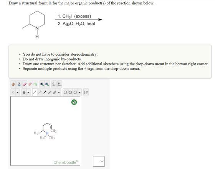Choose the bold wedge bond tool
The width and height of the screenshot is (215, 169).
(x=45, y=92)
